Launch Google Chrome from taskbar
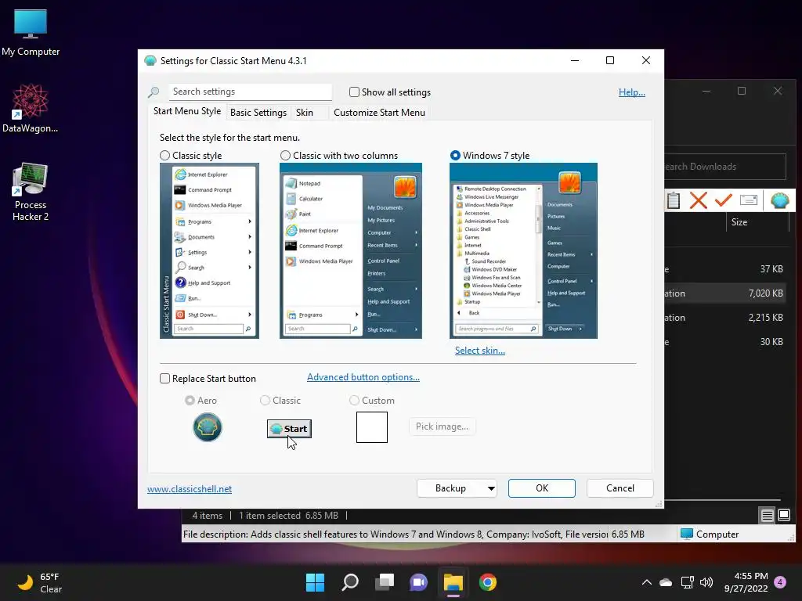This screenshot has width=802, height=601. pyautogui.click(x=487, y=582)
